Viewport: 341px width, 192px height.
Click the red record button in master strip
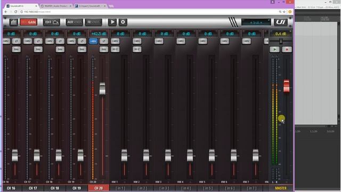(287, 50)
